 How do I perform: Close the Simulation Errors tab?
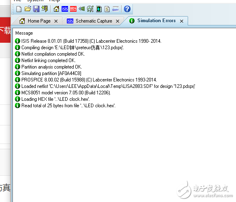point(182,21)
